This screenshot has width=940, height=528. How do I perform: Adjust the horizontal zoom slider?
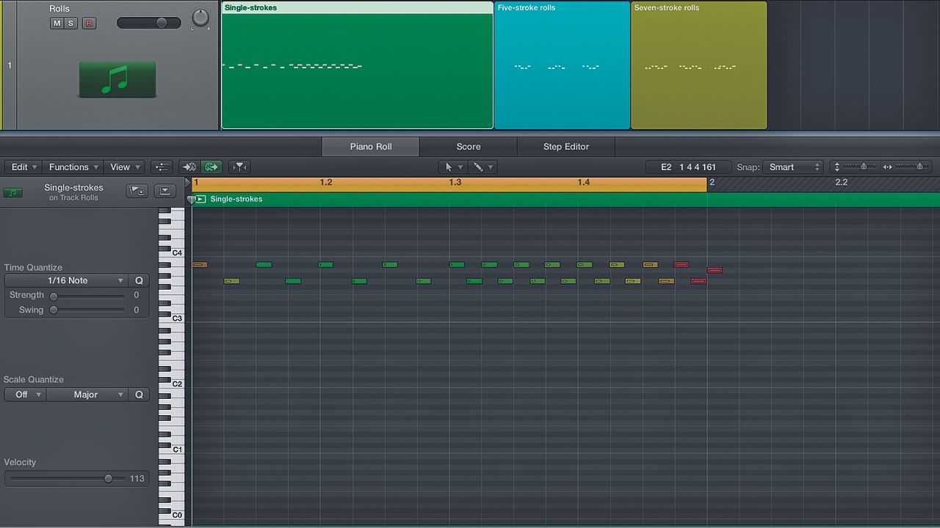point(914,167)
